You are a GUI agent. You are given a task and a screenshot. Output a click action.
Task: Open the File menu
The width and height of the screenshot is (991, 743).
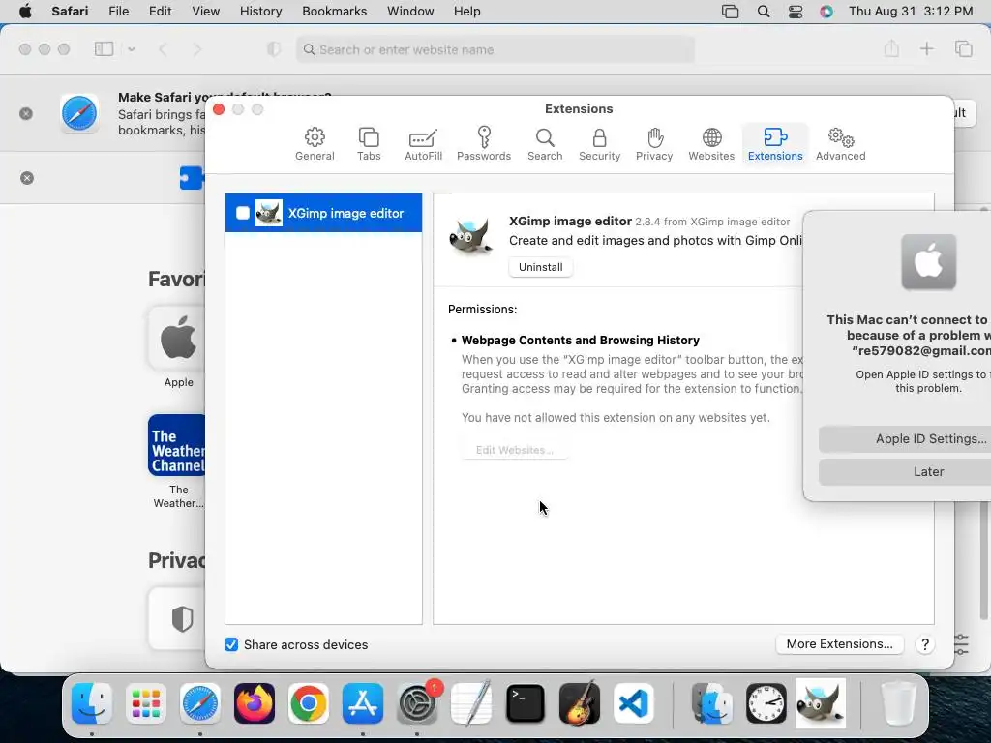coord(118,12)
